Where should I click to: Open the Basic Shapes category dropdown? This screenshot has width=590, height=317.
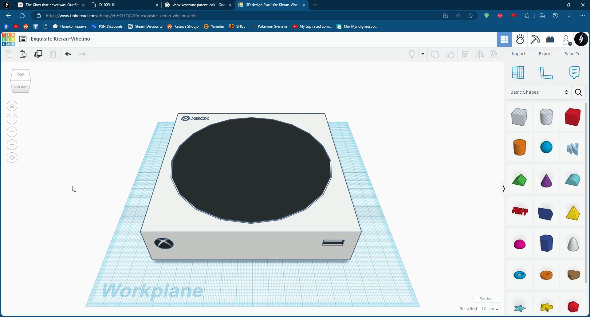(x=539, y=92)
